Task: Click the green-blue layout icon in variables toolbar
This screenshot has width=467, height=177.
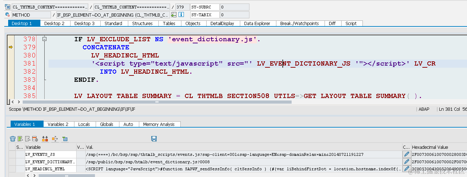Action: click(x=64, y=139)
